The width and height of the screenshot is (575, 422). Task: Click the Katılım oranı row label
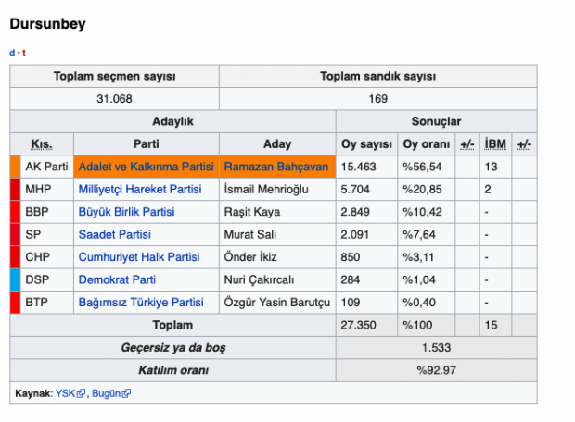point(172,370)
